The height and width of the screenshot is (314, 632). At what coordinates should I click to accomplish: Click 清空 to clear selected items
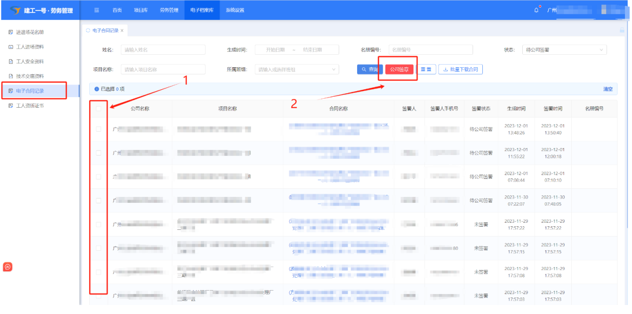[608, 88]
